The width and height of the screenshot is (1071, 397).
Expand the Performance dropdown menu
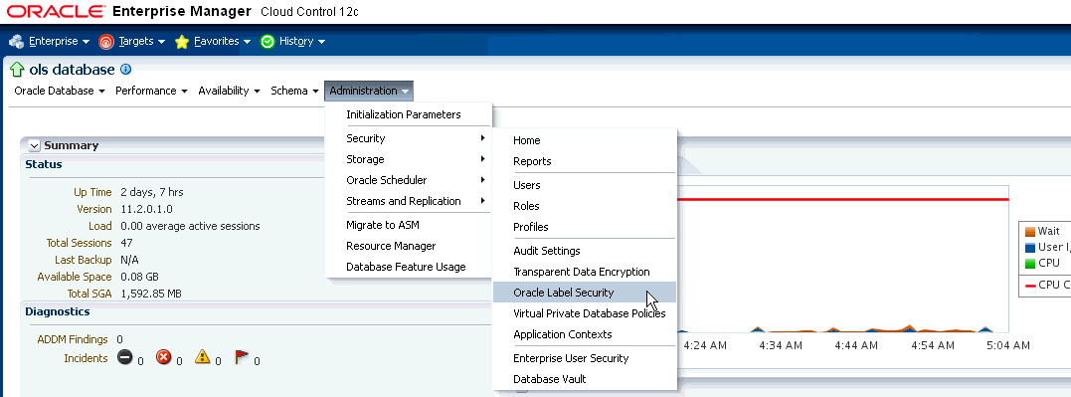(x=151, y=91)
